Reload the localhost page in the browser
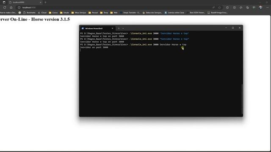The width and height of the screenshot is (271, 152). [5, 8]
